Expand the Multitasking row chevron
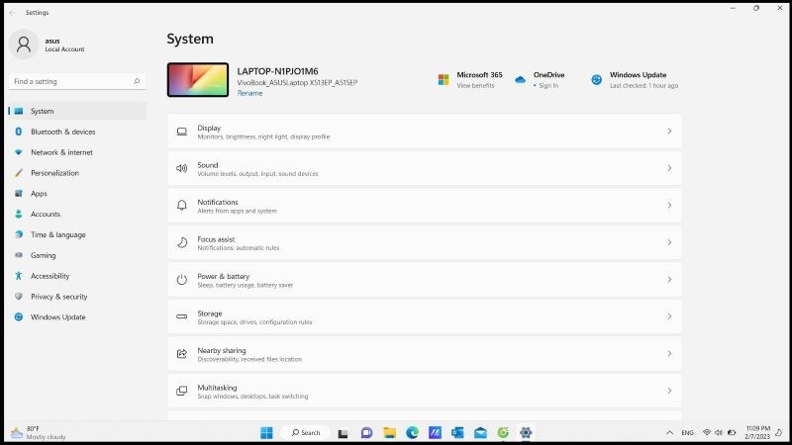792x445 pixels. pyautogui.click(x=669, y=391)
